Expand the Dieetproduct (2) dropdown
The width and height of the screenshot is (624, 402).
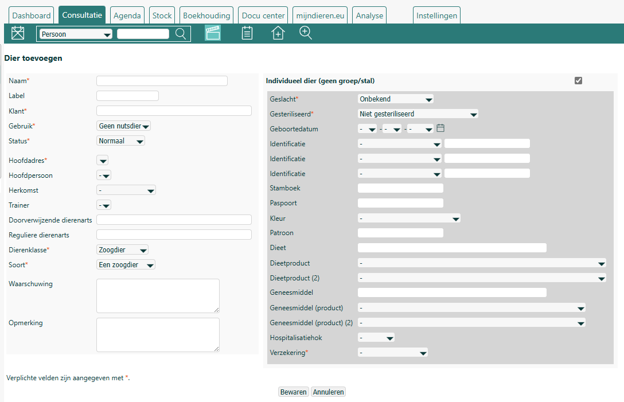coord(482,278)
